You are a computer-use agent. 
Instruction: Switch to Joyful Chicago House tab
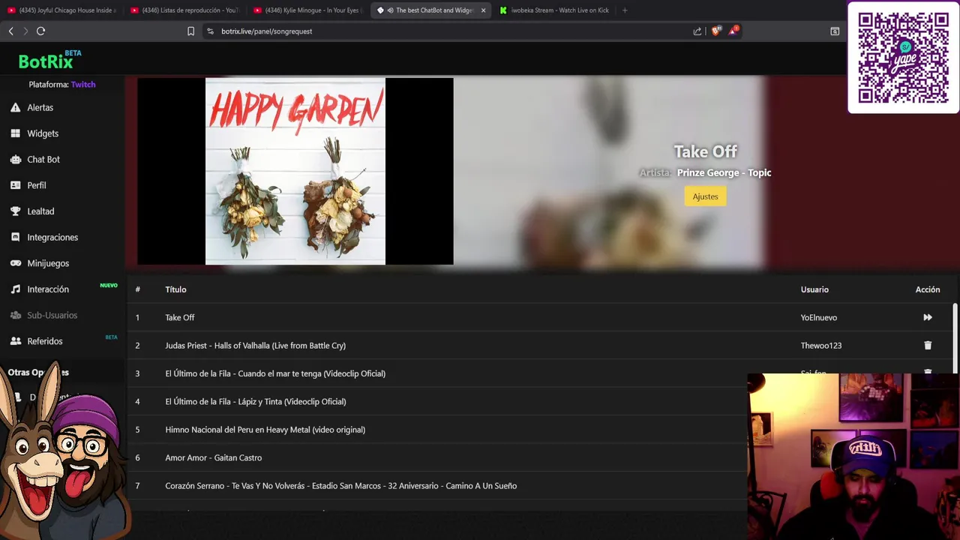[x=61, y=10]
